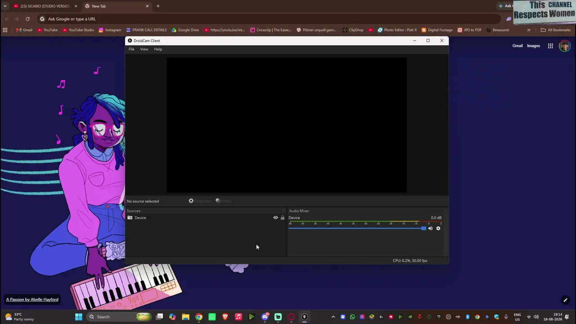Maximize the DroidCam Client window
This screenshot has height=324, width=576.
[x=428, y=40]
